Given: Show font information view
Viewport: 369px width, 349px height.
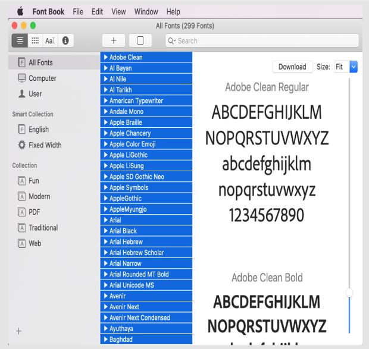Looking at the screenshot, I should coord(65,40).
